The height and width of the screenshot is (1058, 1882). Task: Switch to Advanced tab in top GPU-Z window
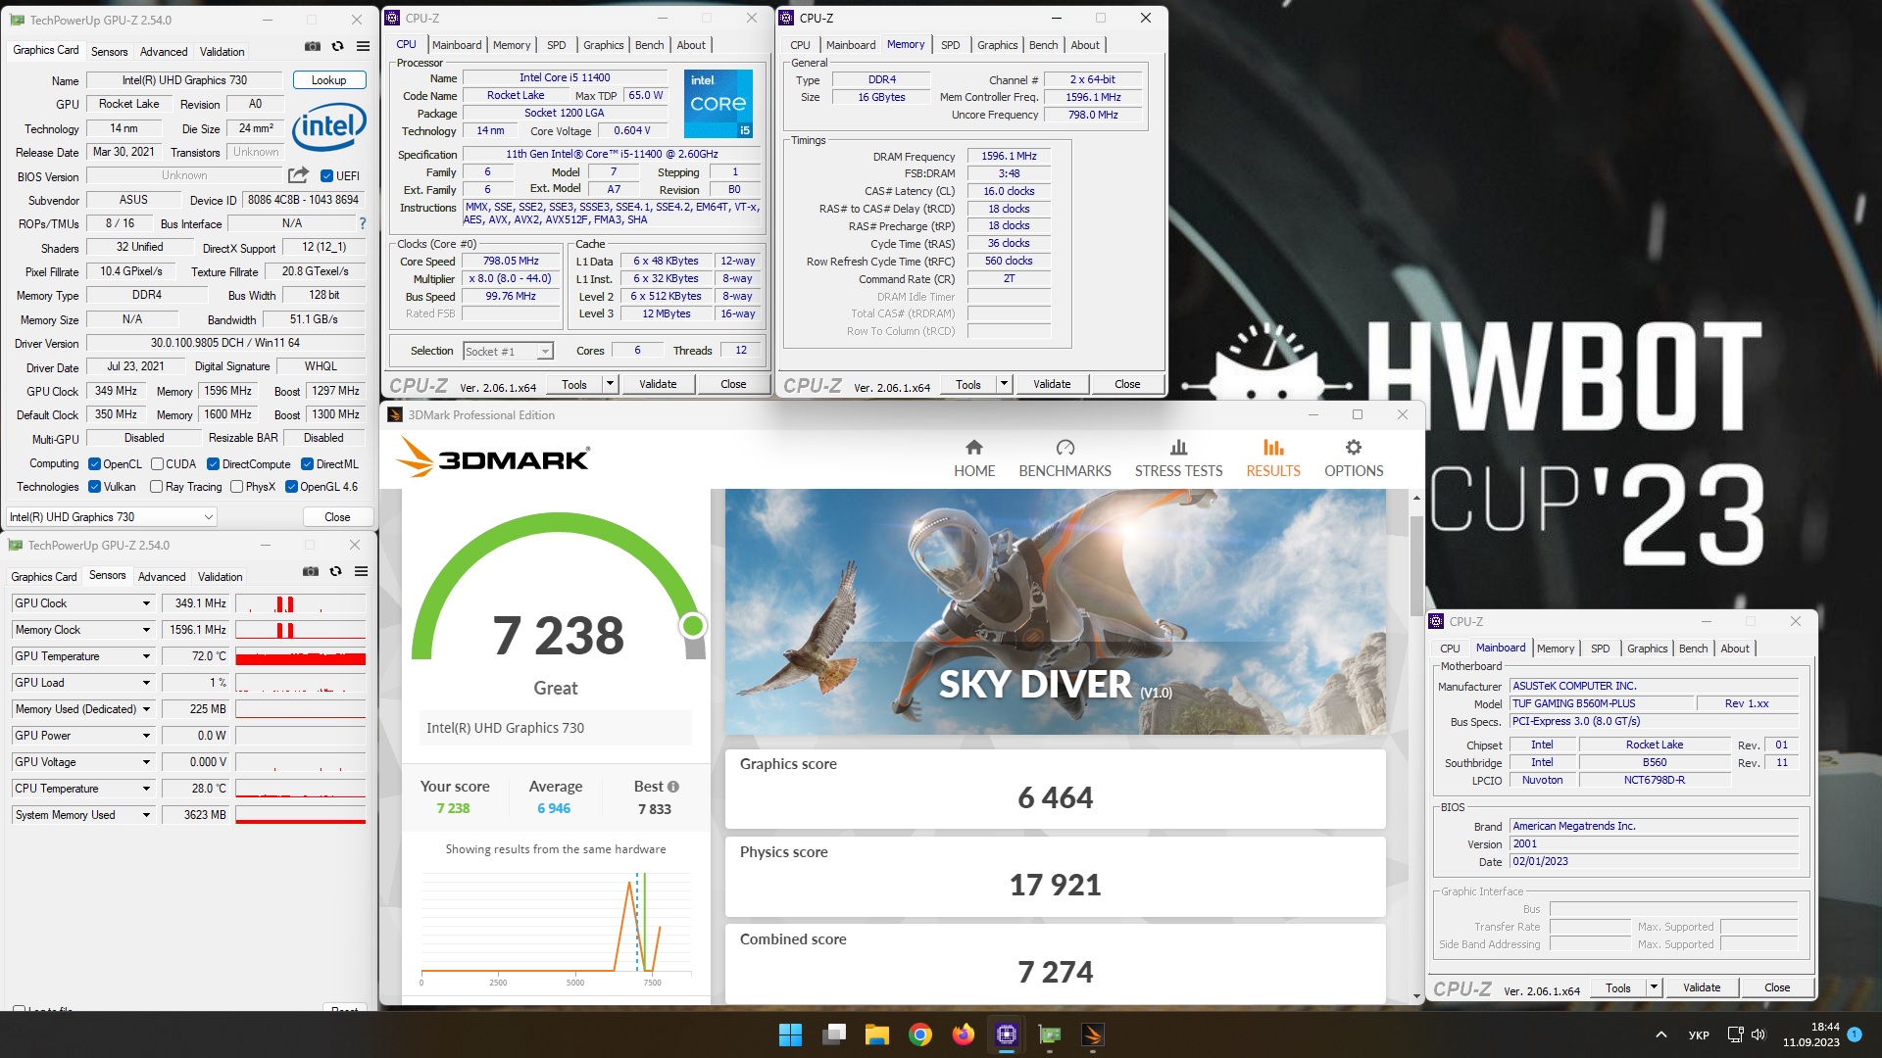(164, 52)
